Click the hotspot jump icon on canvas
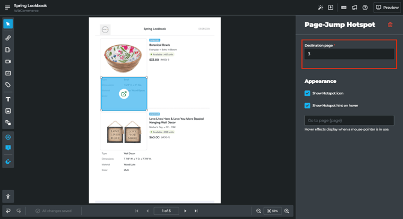Image resolution: width=403 pixels, height=219 pixels. tap(124, 94)
